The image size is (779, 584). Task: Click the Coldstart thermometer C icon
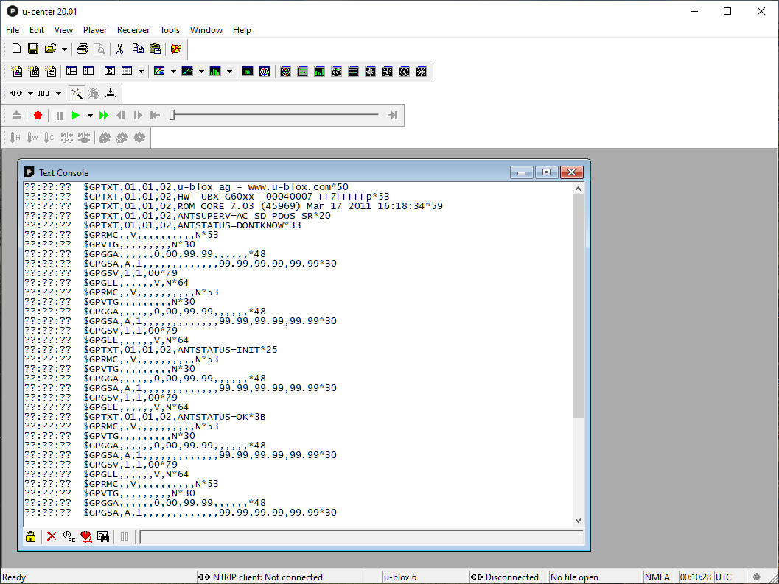click(49, 138)
